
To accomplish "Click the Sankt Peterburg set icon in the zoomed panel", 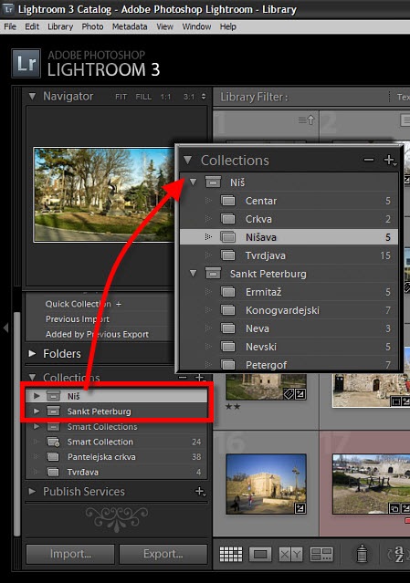I will [213, 274].
